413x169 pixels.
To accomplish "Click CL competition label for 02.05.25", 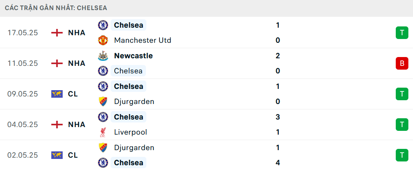I will point(73,155).
